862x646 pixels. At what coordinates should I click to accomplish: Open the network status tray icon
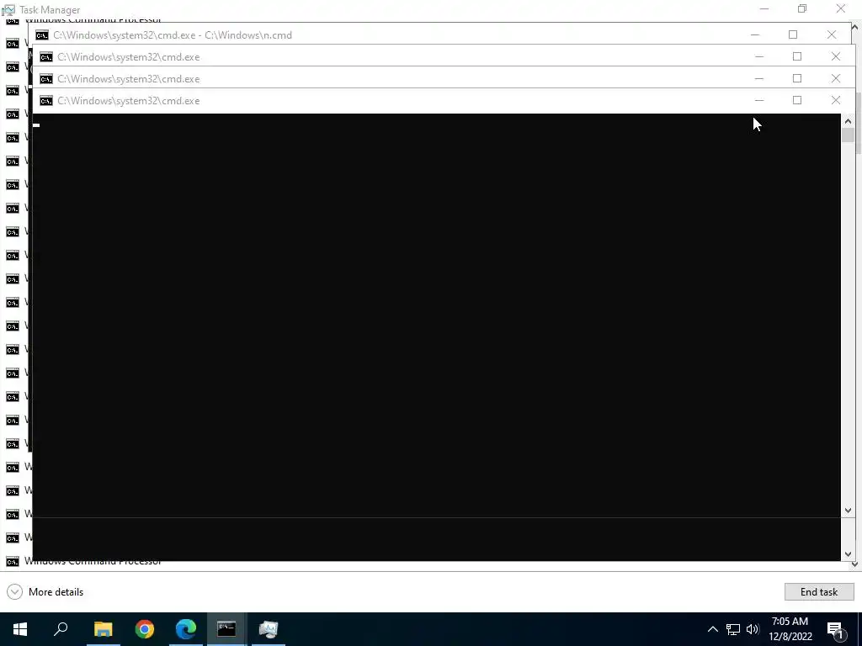click(x=733, y=629)
